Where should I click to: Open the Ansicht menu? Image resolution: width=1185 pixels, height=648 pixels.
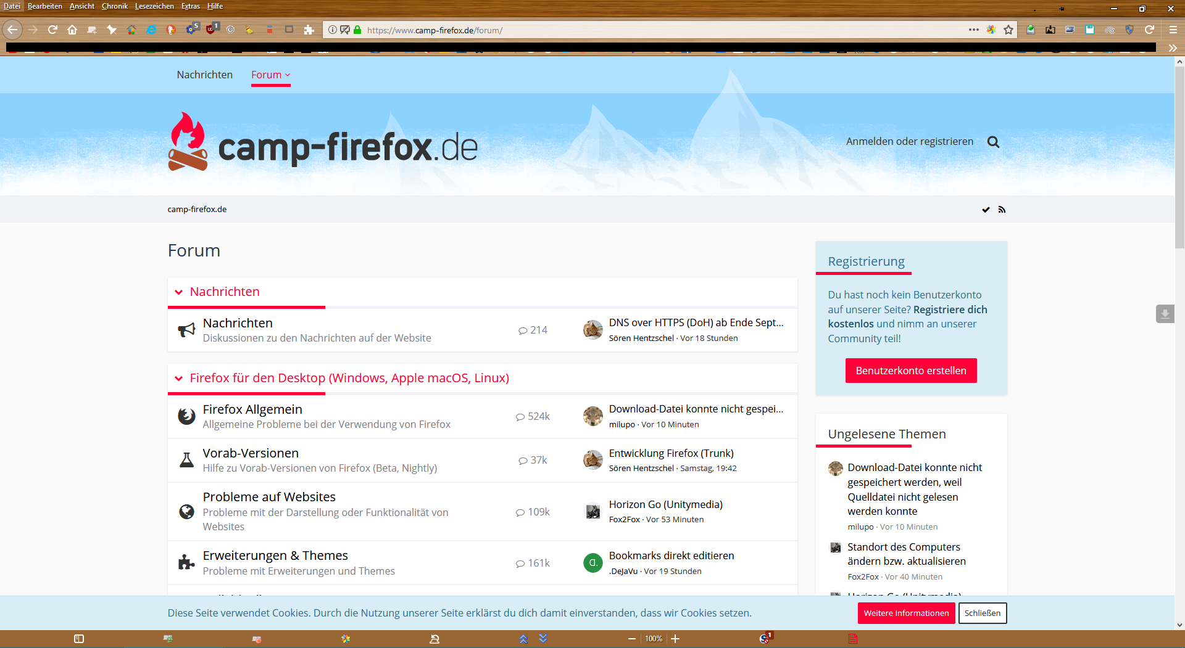[x=82, y=6]
